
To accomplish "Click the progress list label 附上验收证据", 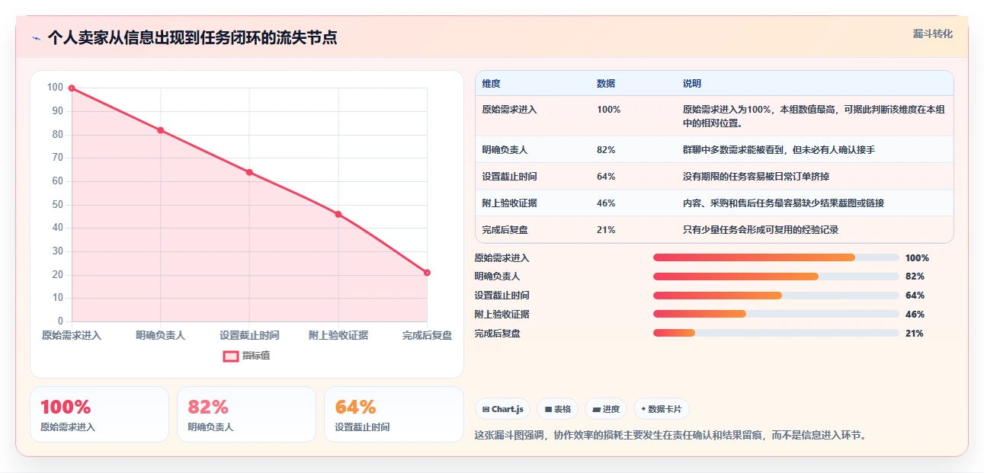I will tap(502, 315).
